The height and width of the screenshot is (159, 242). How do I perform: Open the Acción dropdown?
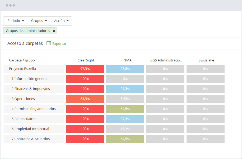click(61, 21)
